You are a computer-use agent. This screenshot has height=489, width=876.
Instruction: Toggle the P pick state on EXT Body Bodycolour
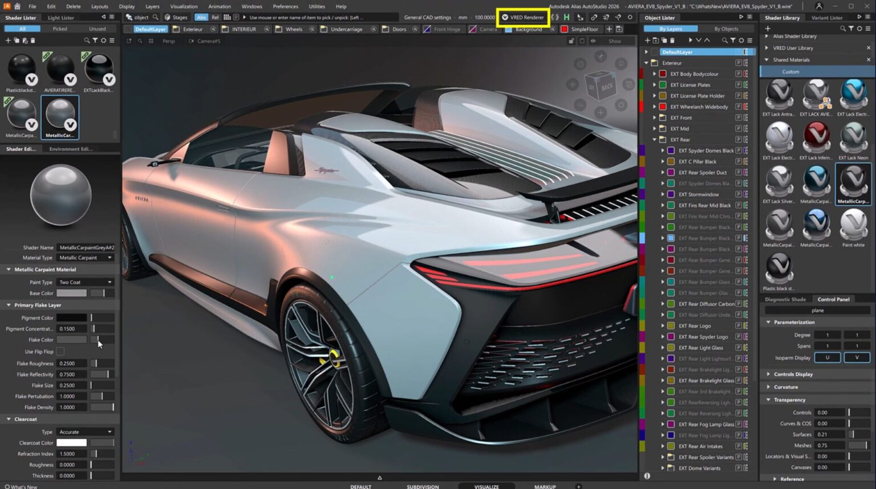tap(737, 74)
